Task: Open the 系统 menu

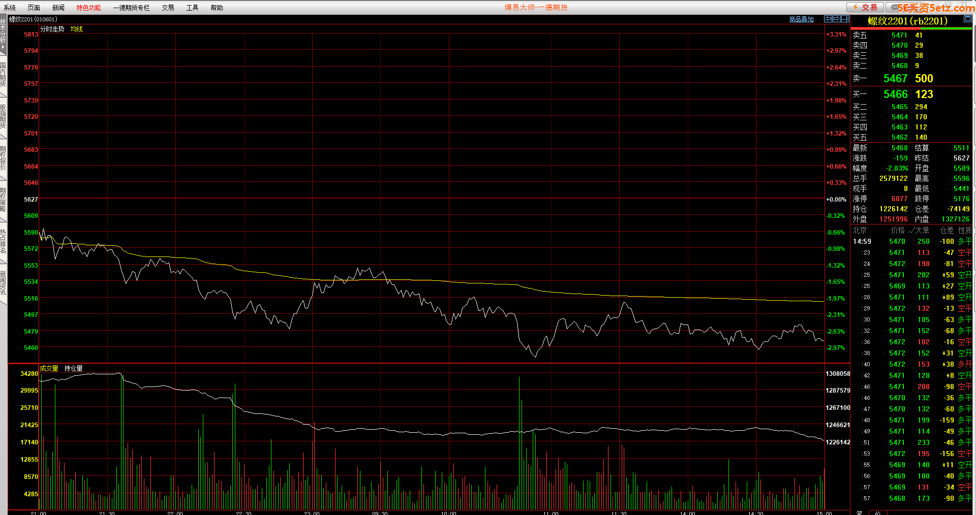Action: (x=10, y=8)
